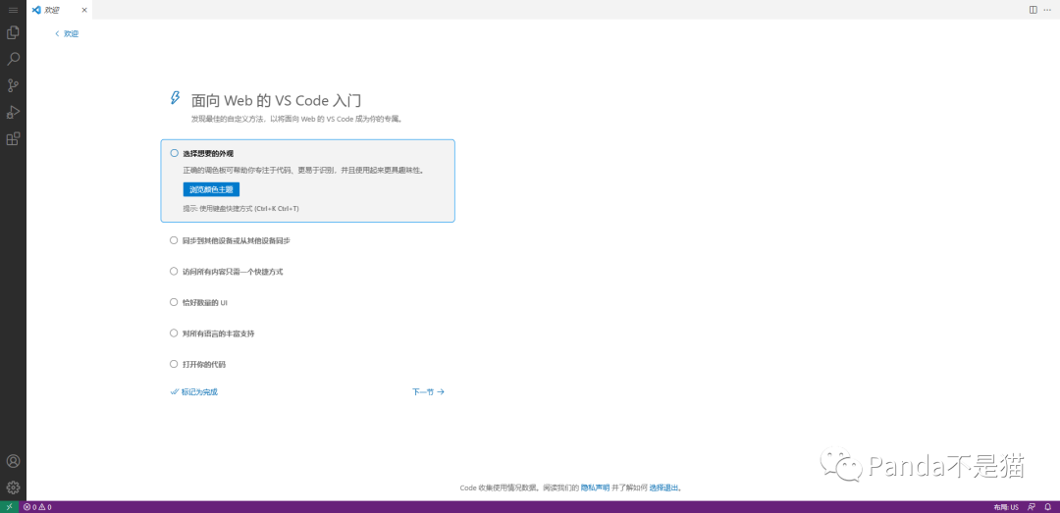Click the 选择想要的外观 step title

208,154
